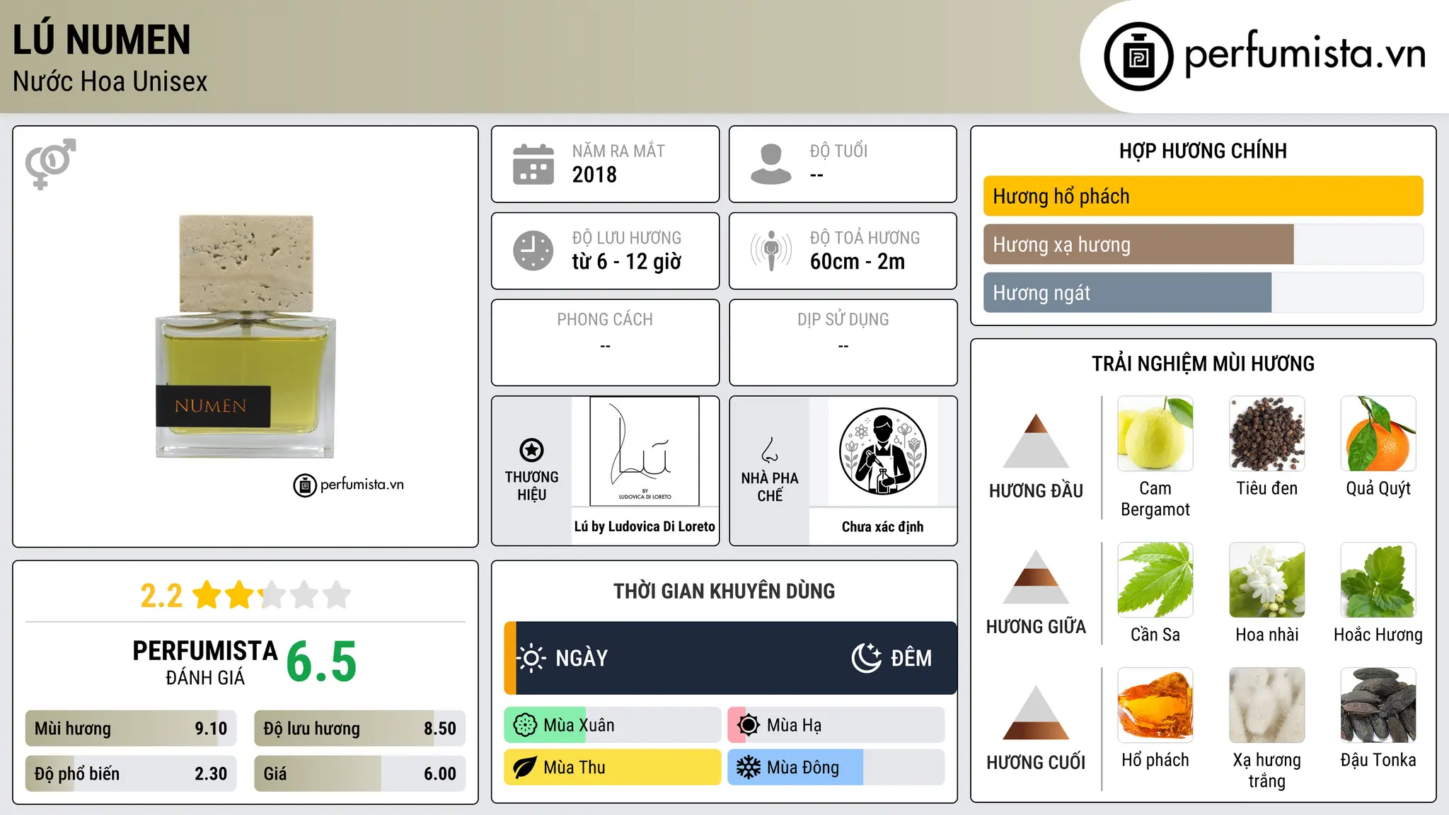Open the Hoa nhài note image
The height and width of the screenshot is (815, 1449).
(x=1267, y=580)
